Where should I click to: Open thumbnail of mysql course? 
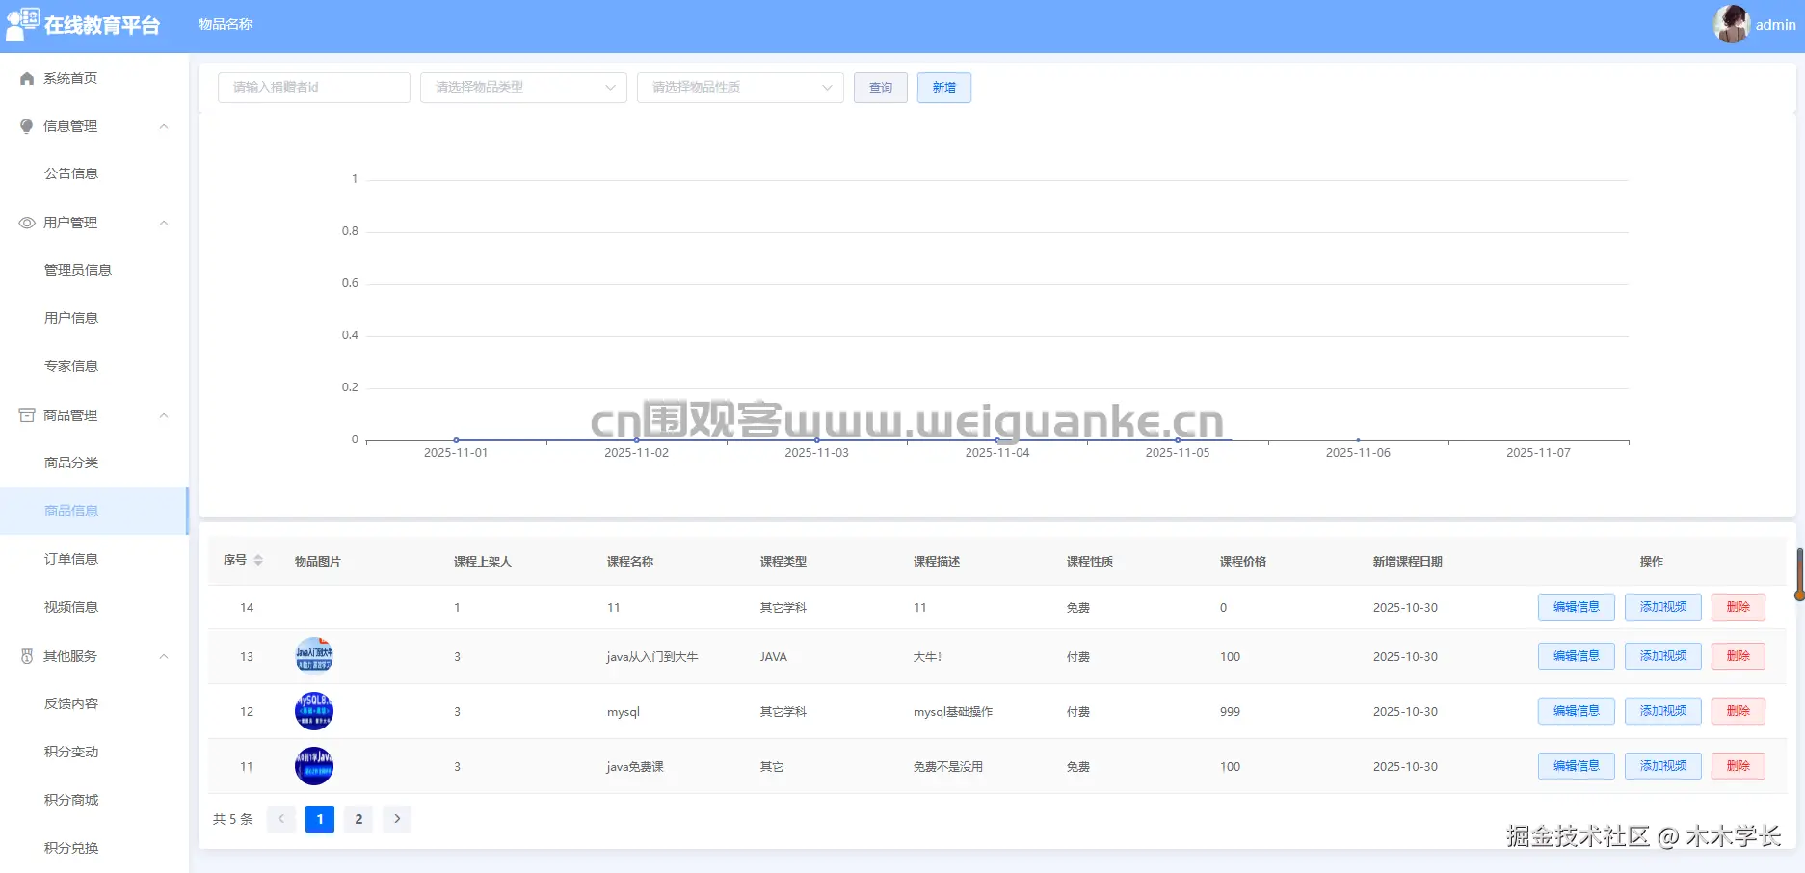(314, 711)
